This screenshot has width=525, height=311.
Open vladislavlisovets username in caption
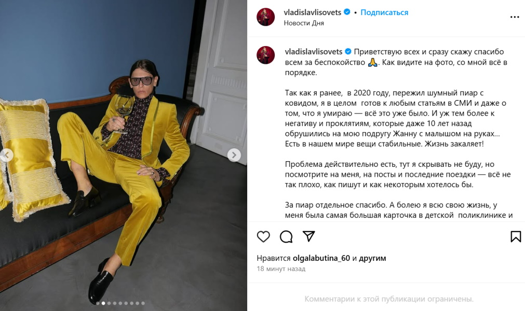tap(314, 52)
